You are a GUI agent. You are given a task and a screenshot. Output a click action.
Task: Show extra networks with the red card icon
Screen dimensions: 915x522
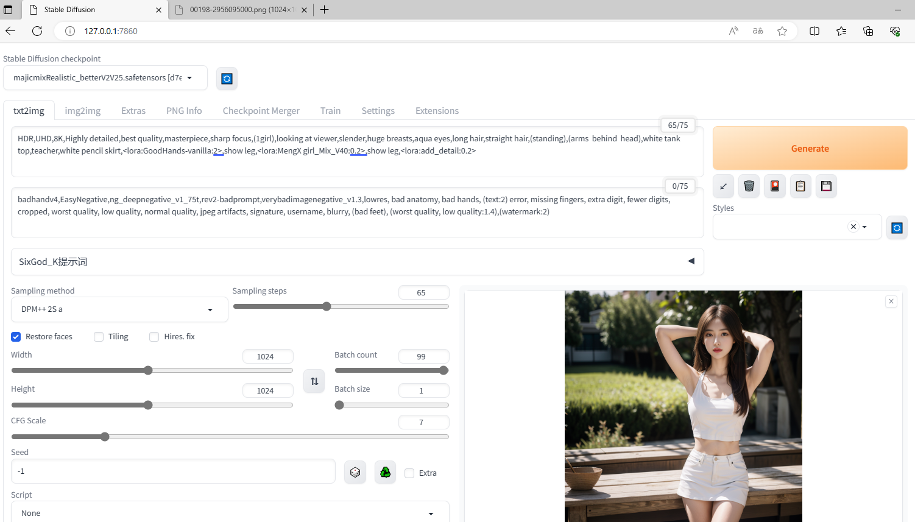coord(775,186)
